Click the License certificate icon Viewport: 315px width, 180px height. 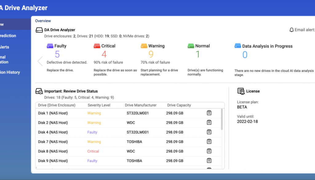pyautogui.click(x=241, y=91)
